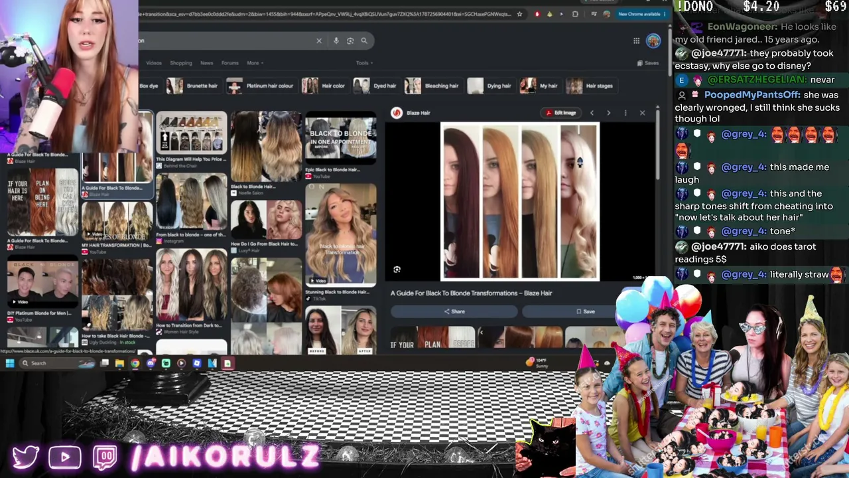This screenshot has height=478, width=849.
Task: Open the 'My Hair Transformation' YouTube thumbnail
Action: click(117, 220)
